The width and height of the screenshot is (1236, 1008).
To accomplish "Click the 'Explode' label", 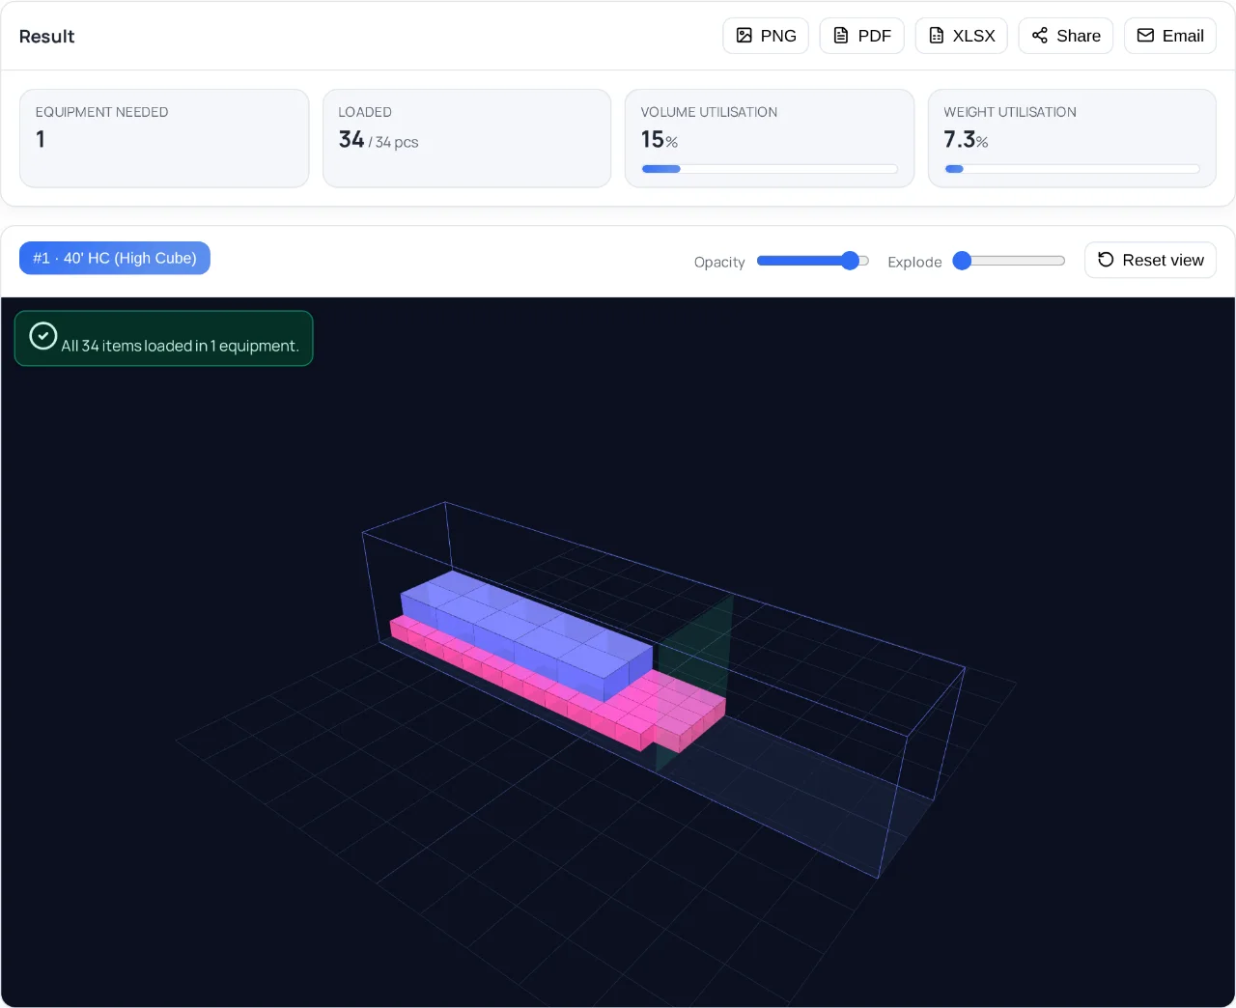I will pos(914,262).
